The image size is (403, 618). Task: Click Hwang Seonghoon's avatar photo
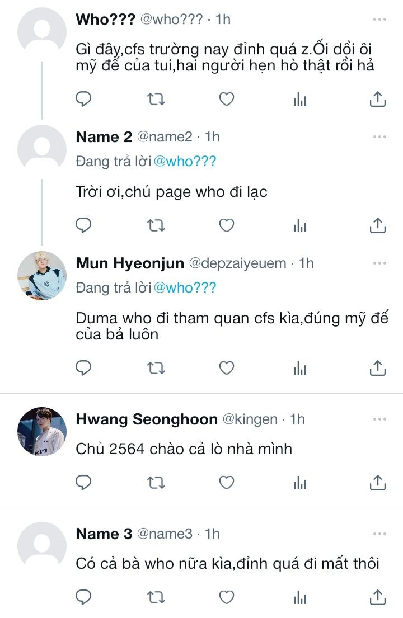coord(42,431)
